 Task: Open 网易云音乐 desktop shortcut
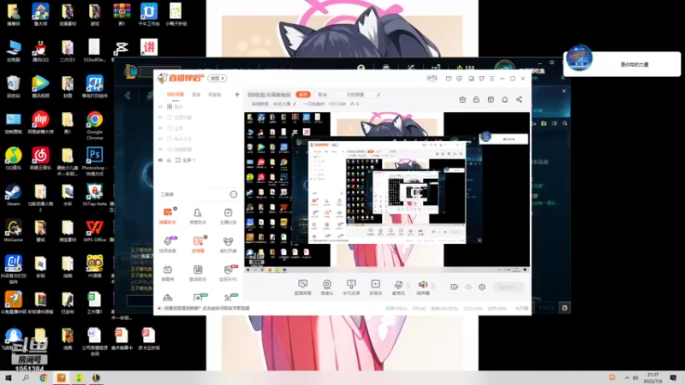(40, 158)
